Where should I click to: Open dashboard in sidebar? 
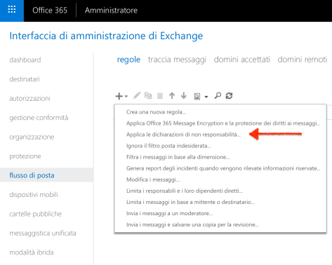point(25,60)
